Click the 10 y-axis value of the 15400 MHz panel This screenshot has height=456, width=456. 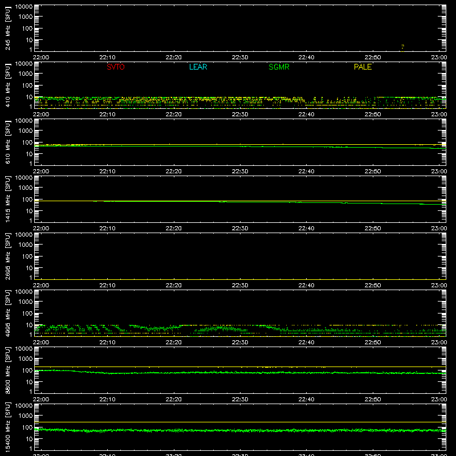click(29, 439)
